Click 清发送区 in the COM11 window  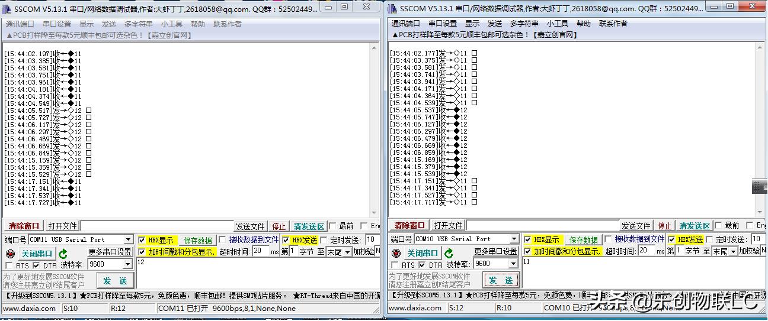click(x=309, y=226)
